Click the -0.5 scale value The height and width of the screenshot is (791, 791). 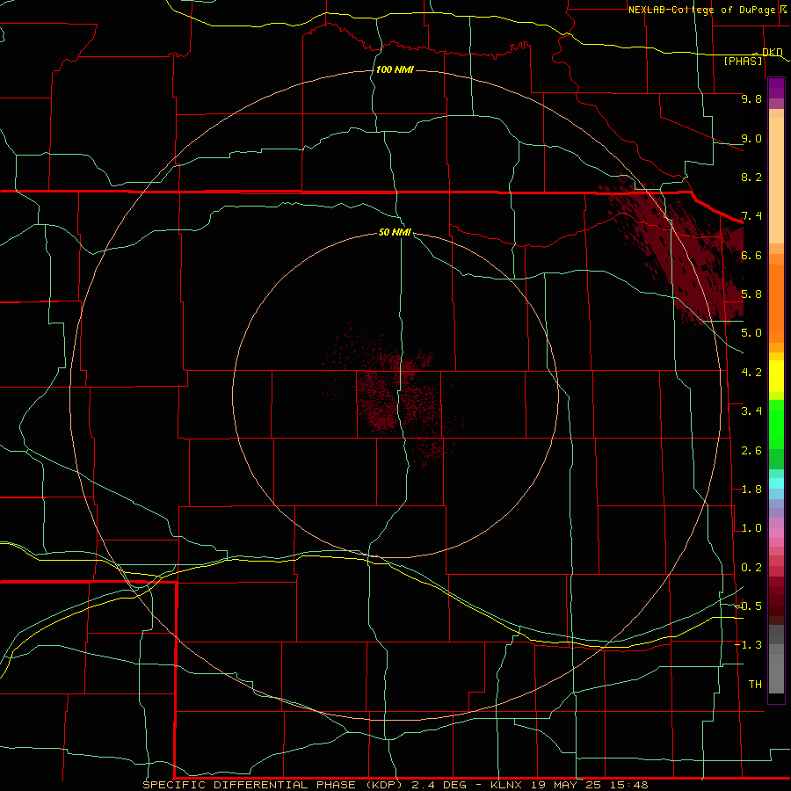click(748, 606)
